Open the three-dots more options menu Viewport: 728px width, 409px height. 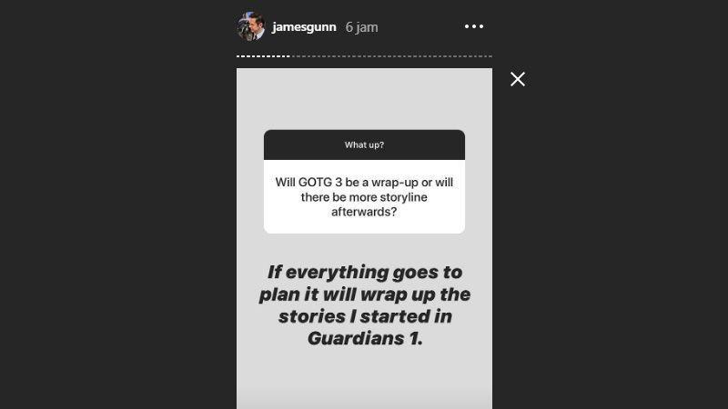(473, 26)
